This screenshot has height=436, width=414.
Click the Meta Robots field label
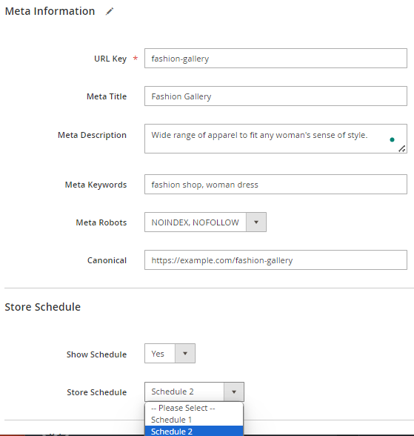coord(101,222)
